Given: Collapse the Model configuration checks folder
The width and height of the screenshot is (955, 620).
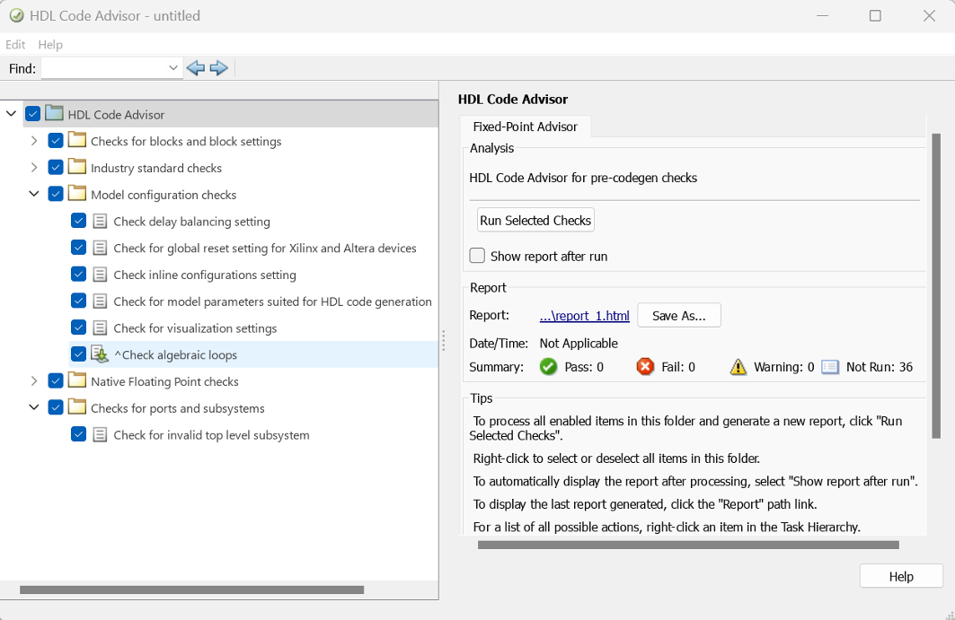Looking at the screenshot, I should [x=33, y=194].
